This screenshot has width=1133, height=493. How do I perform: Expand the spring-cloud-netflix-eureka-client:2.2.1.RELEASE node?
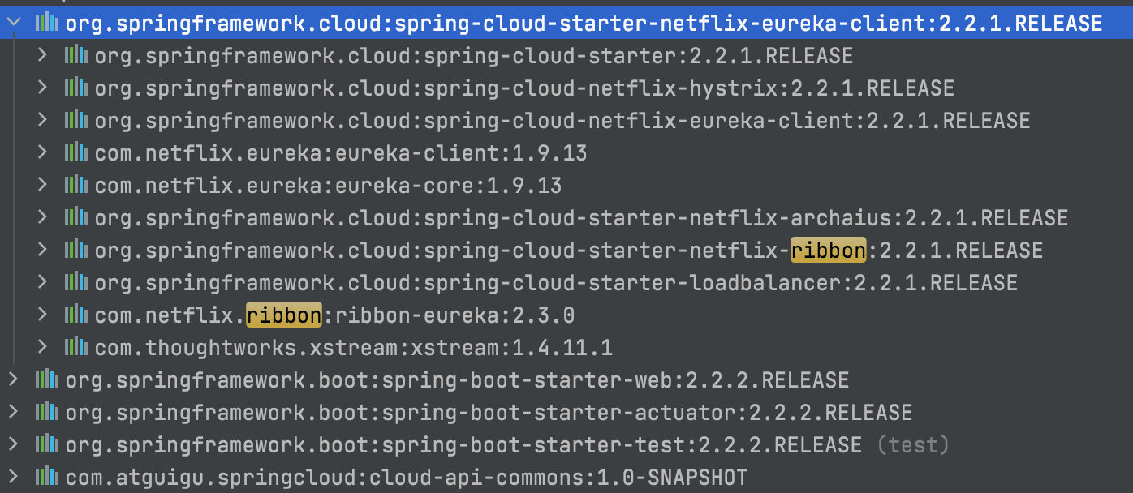click(x=43, y=120)
